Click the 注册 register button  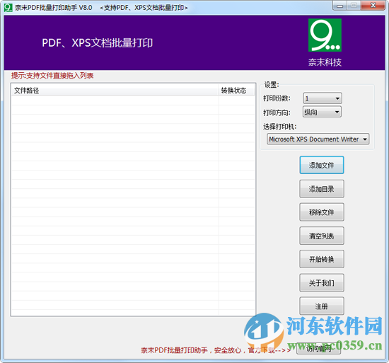click(322, 306)
